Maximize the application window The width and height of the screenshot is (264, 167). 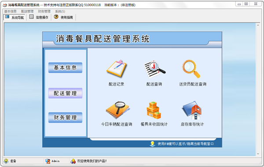(x=246, y=4)
